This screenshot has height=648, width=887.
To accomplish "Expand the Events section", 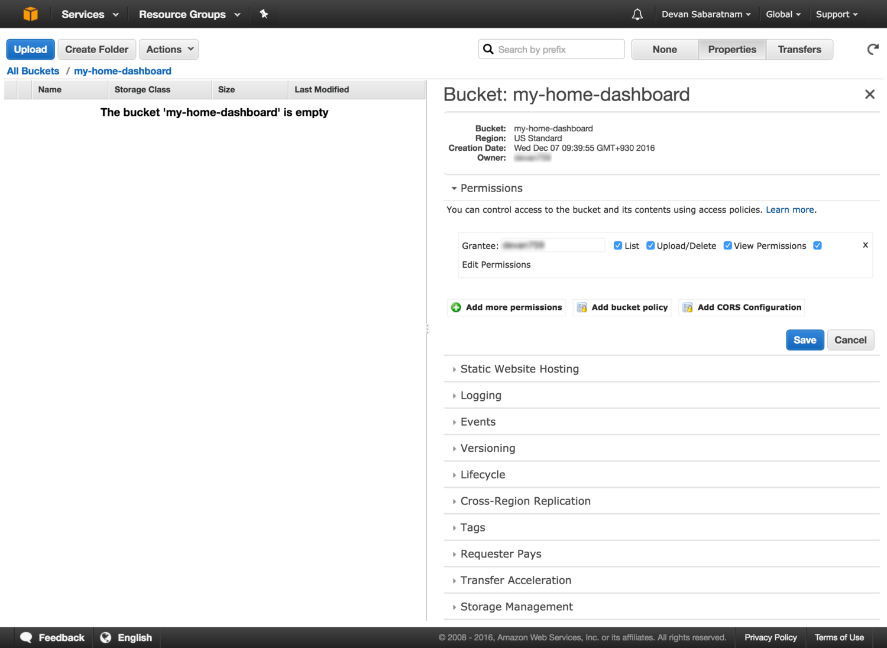I will tap(474, 422).
